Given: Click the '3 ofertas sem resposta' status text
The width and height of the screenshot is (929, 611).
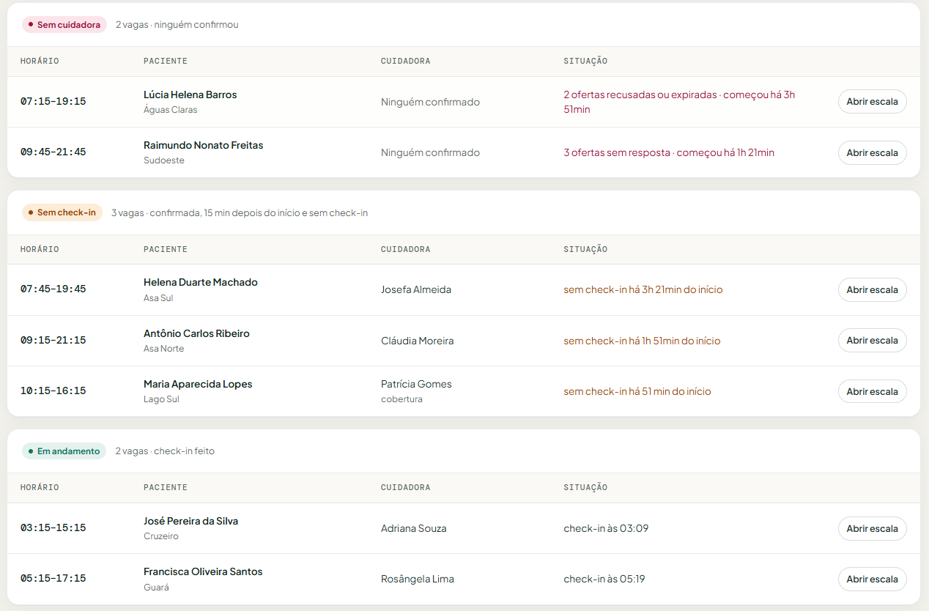Looking at the screenshot, I should coord(617,152).
